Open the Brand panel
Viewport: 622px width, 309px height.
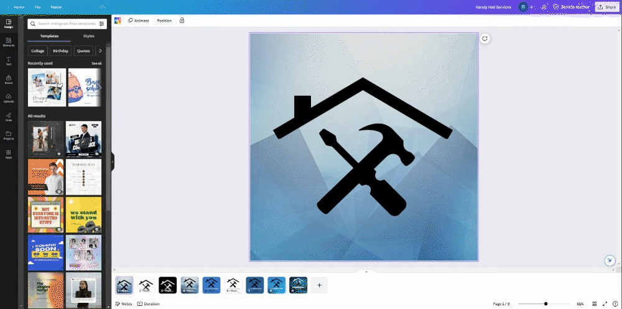[8, 80]
